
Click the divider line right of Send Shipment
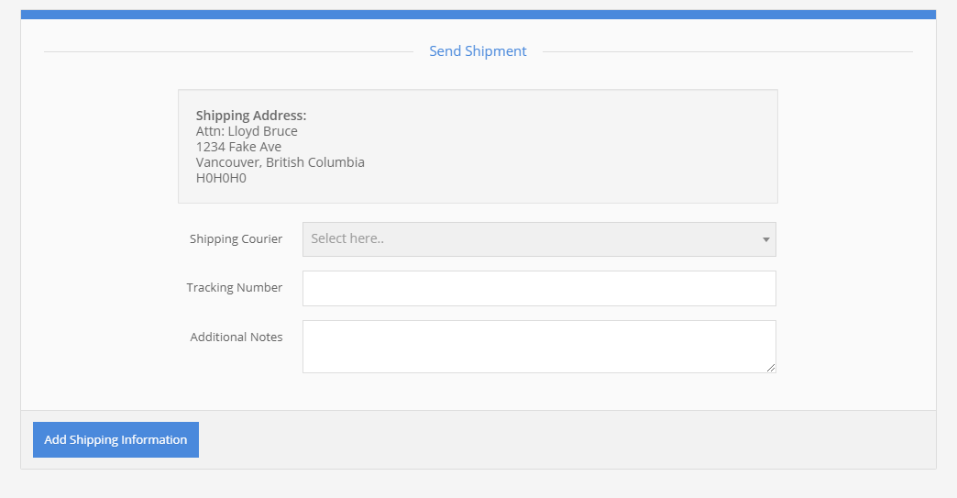coord(727,52)
